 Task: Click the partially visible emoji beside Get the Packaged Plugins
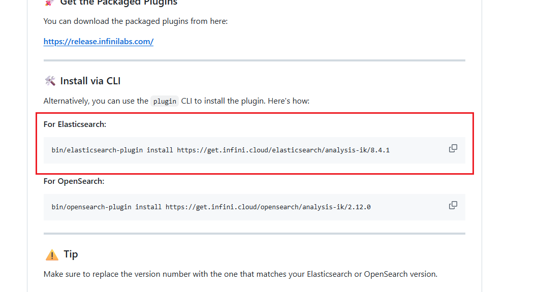[49, 3]
